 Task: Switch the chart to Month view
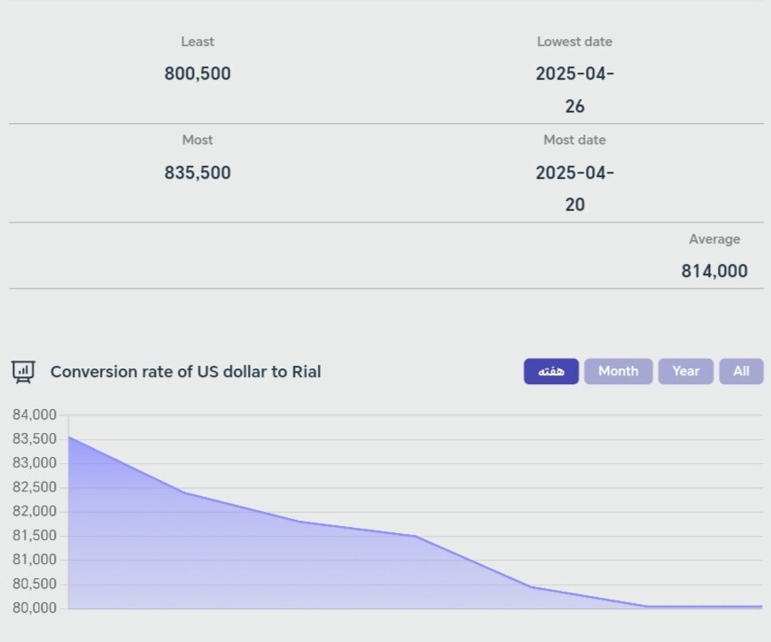tap(618, 372)
